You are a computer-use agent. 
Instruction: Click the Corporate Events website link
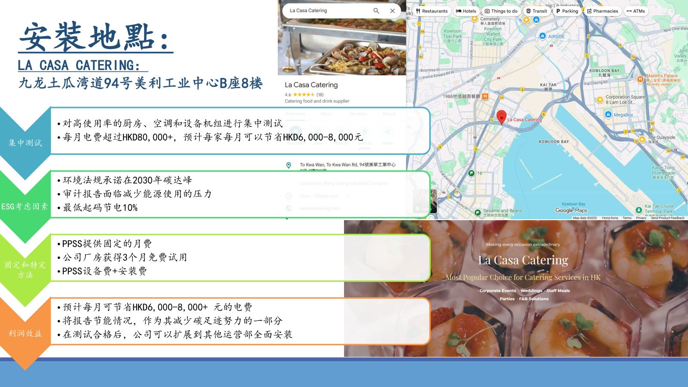click(x=498, y=291)
